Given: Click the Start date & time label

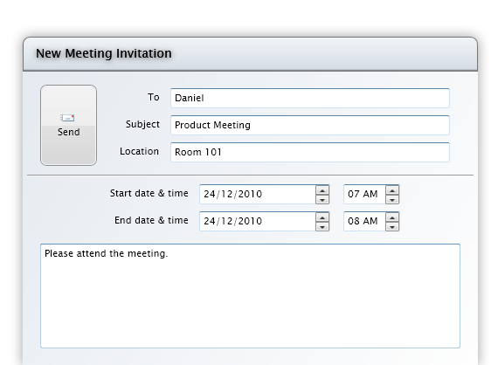Looking at the screenshot, I should point(149,193).
